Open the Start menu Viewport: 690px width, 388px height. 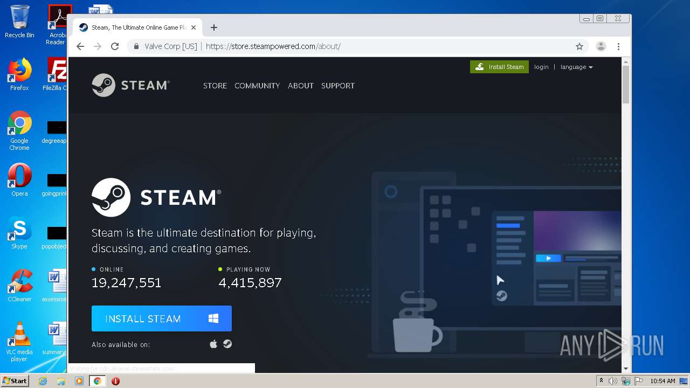[15, 381]
